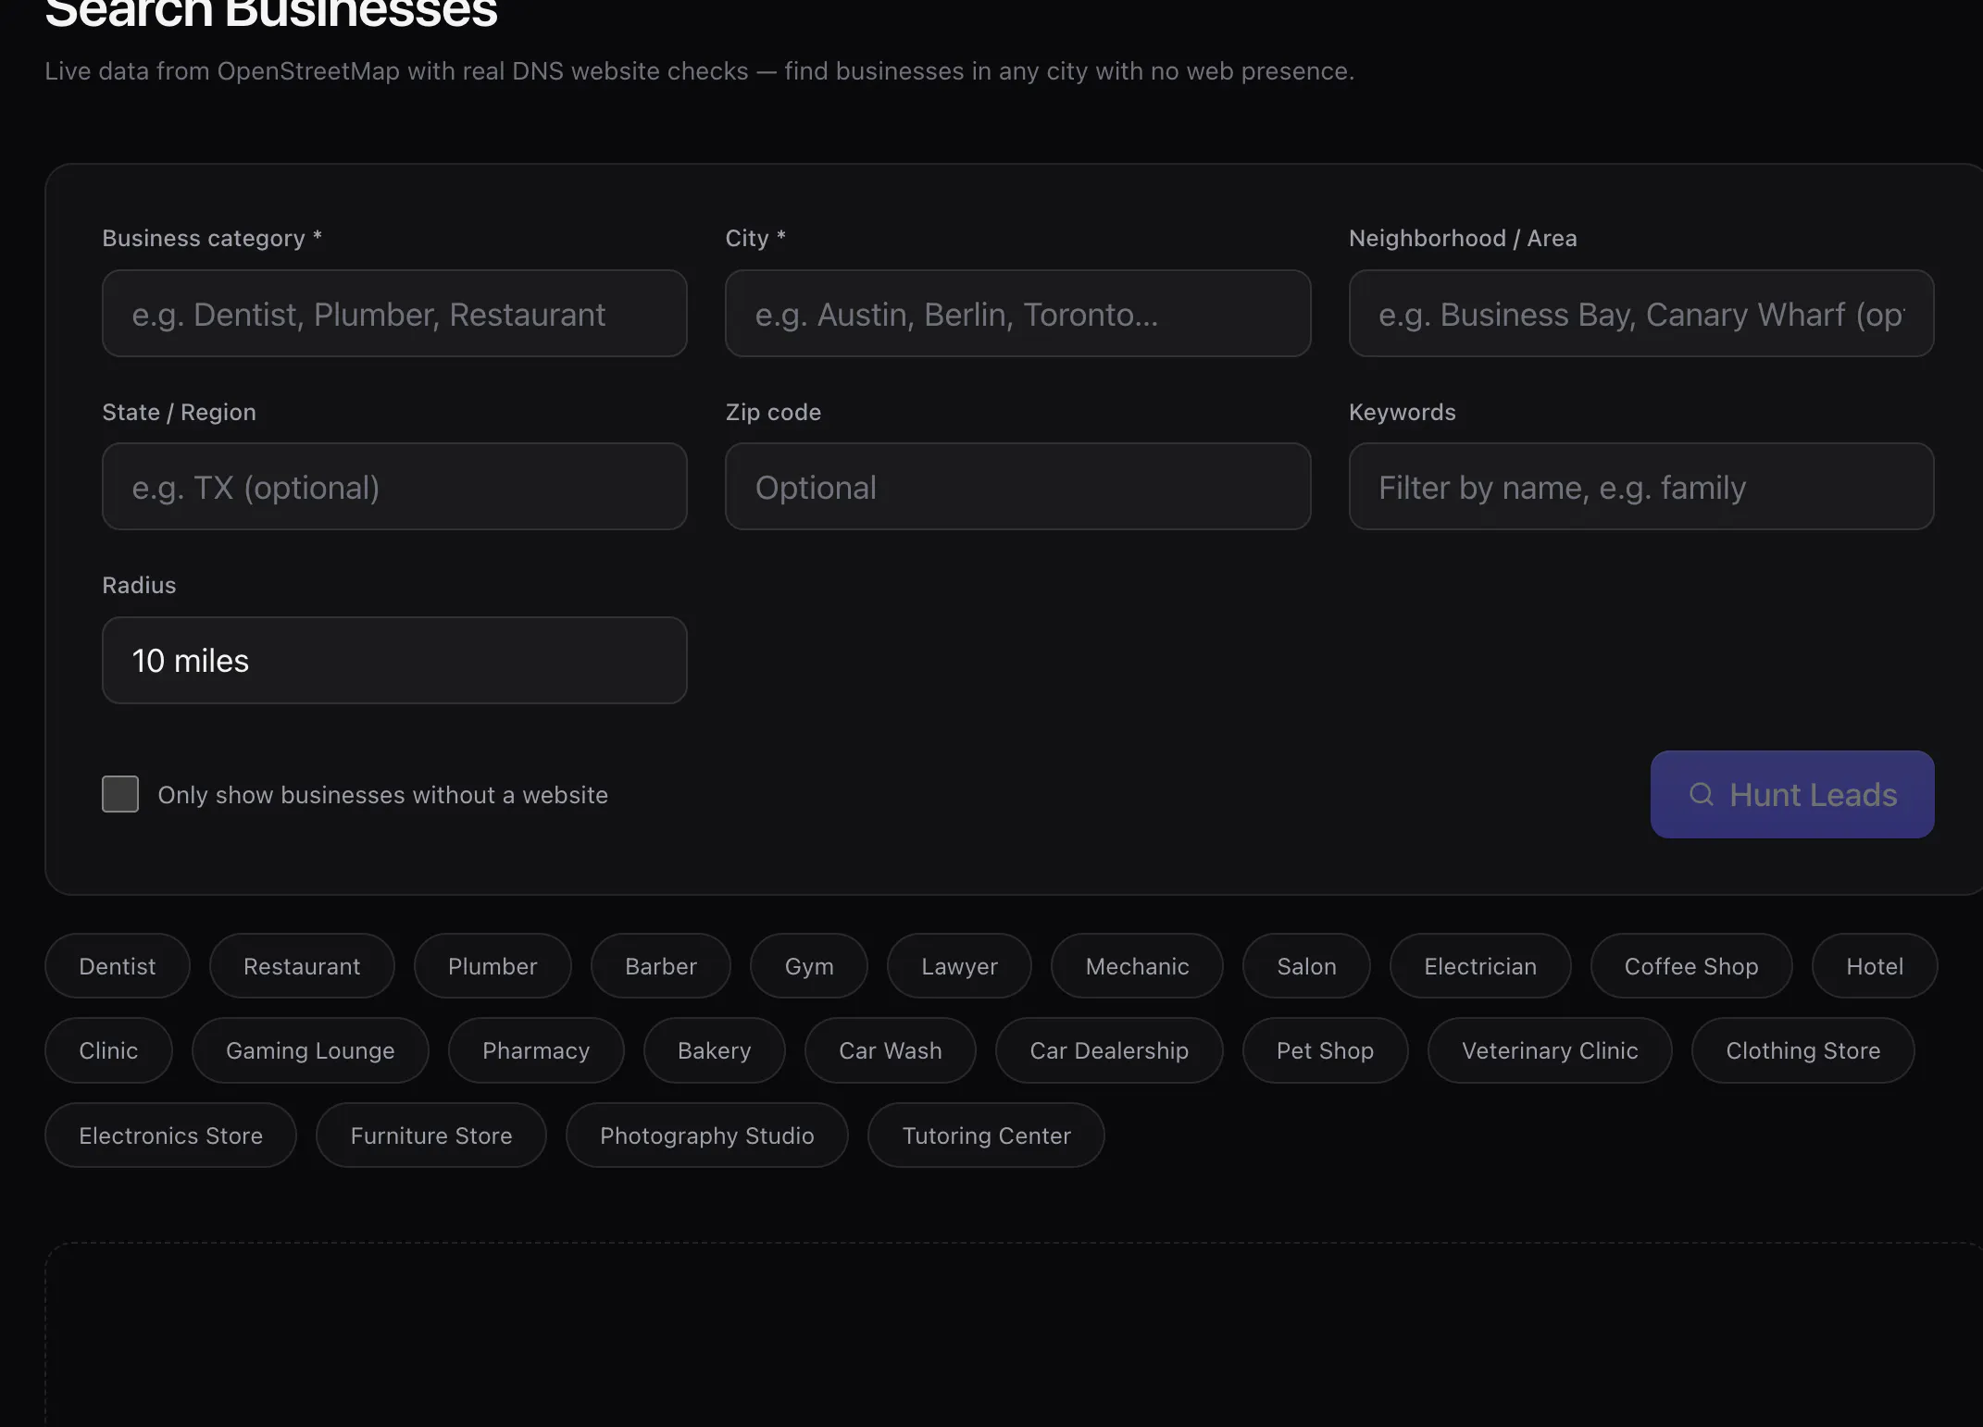
Task: Pick the Coffee Shop chip
Action: point(1691,965)
